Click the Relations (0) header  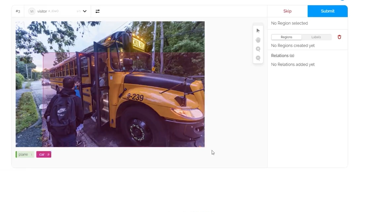tap(282, 56)
